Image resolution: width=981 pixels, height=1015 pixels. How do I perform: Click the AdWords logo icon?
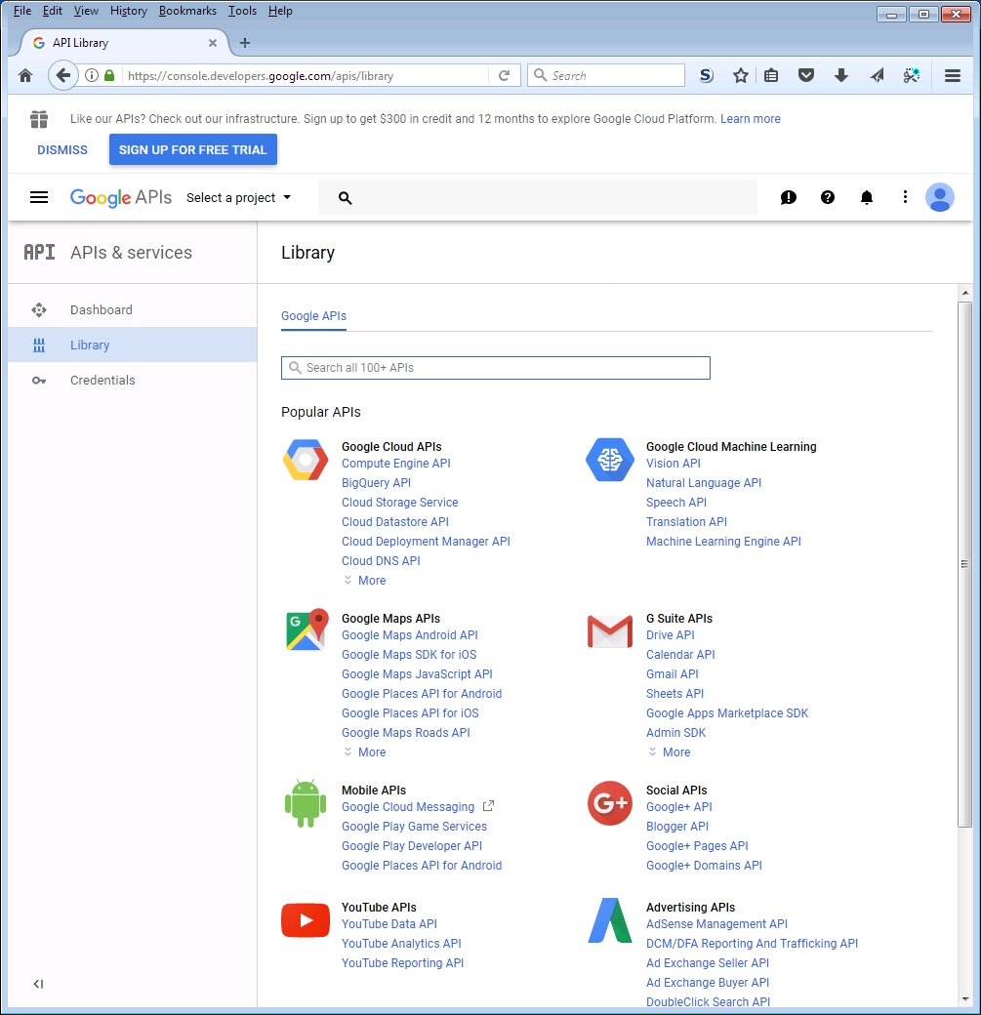[x=610, y=919]
